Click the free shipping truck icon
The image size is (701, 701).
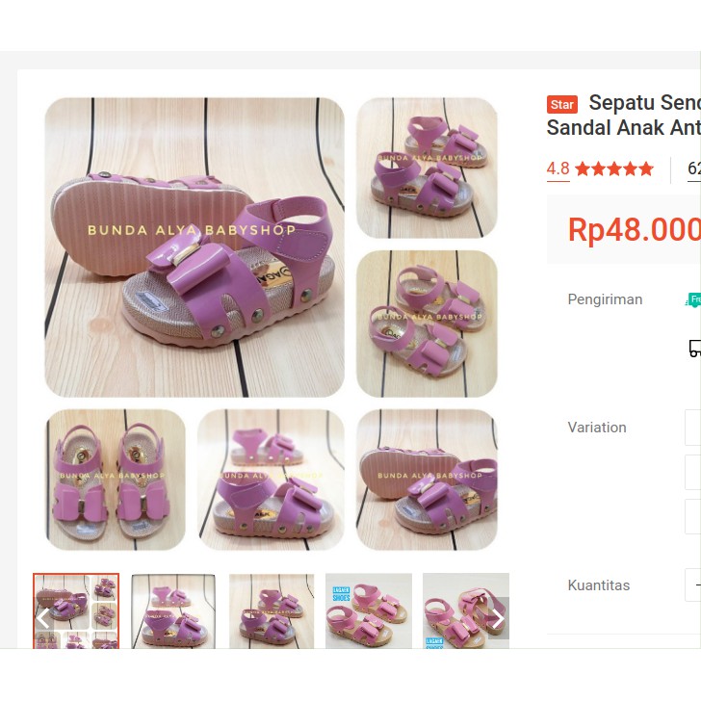pyautogui.click(x=692, y=299)
